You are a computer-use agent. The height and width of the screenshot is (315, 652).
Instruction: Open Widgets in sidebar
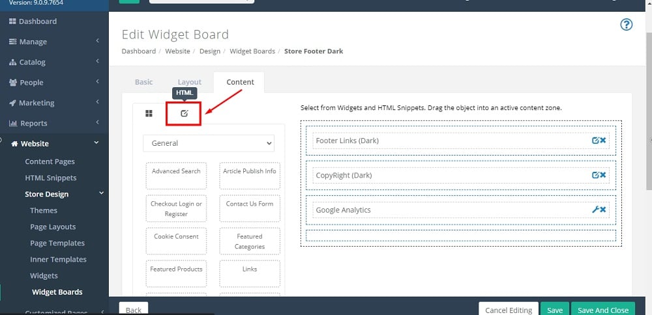pos(44,275)
